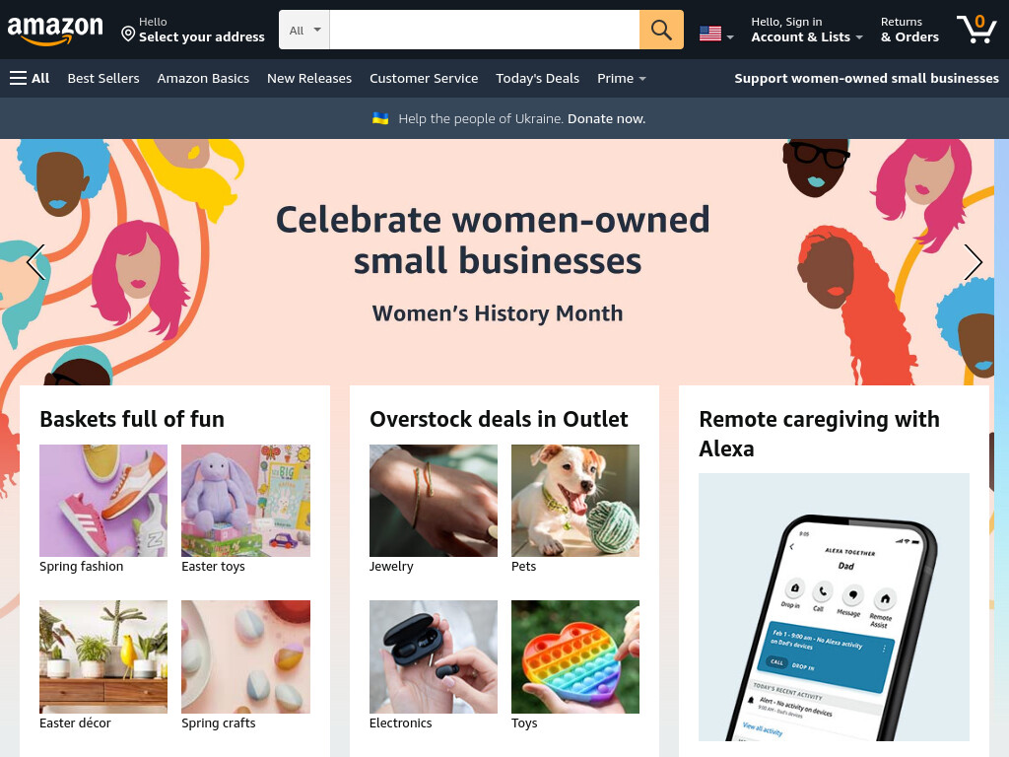The height and width of the screenshot is (757, 1009).
Task: Click the location pin address icon
Action: tap(128, 34)
